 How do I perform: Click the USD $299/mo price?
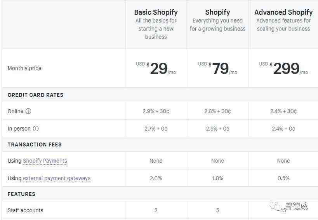[x=283, y=69]
